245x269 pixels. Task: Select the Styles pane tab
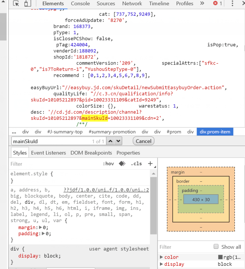(20, 153)
